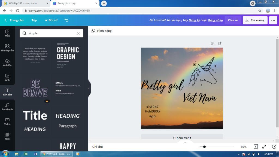Screen dimensions: 279x157
Task: Open the Chrome profile avatar
Action: click(x=268, y=11)
